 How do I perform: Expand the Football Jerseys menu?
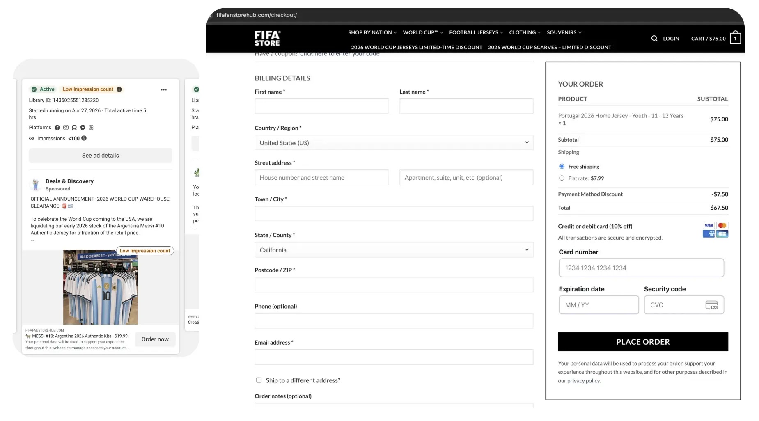coord(476,32)
